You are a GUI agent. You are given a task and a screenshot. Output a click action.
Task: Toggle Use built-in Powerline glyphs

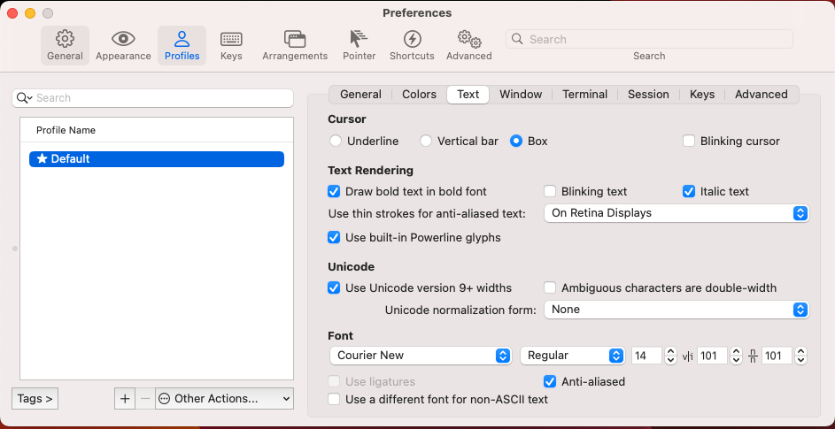point(334,237)
